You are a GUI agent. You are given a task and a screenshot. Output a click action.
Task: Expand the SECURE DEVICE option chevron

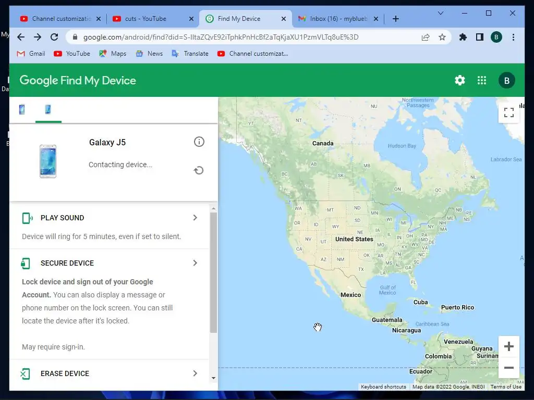click(x=195, y=263)
